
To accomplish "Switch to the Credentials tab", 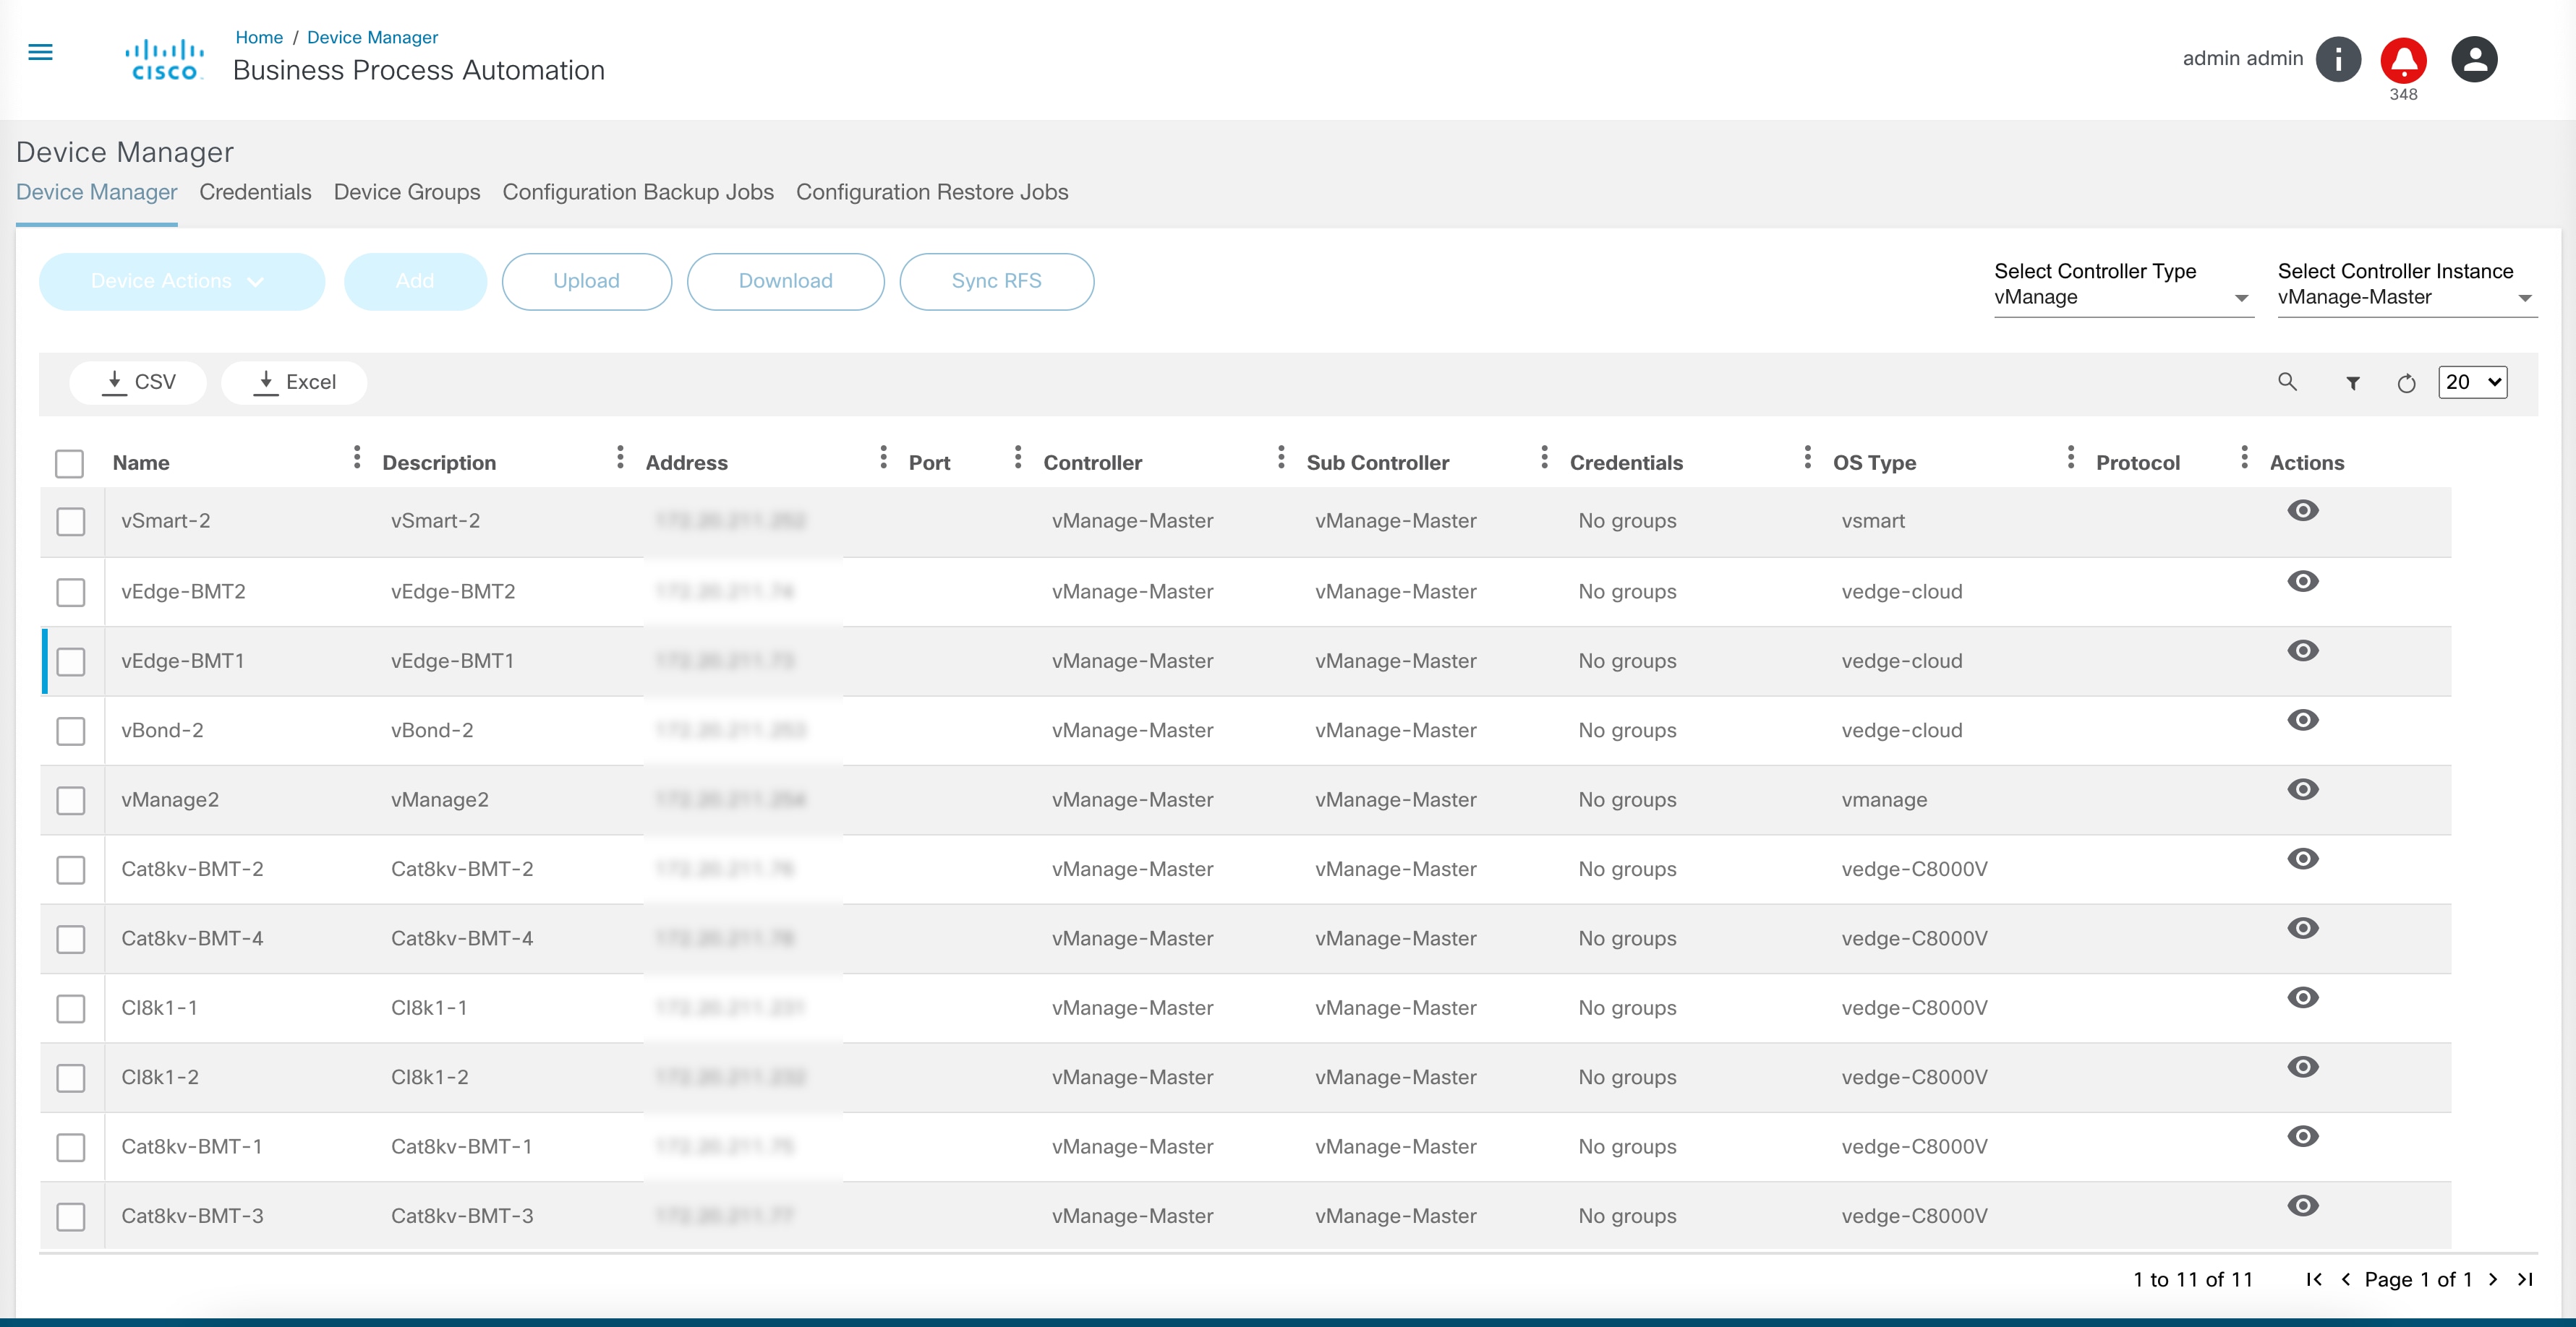I will click(255, 192).
